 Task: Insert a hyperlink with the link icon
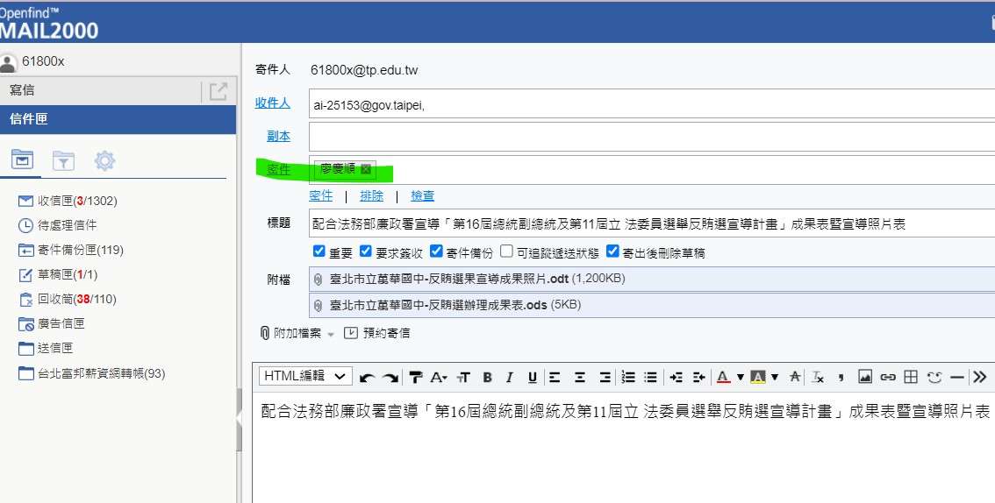click(888, 377)
